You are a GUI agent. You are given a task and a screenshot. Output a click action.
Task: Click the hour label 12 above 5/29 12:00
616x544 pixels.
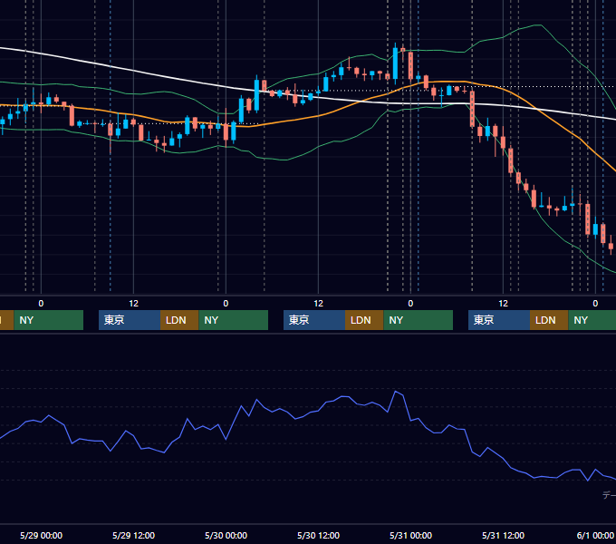(133, 304)
